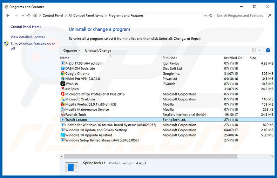Select Microsoft Office Professional Plus 2016 name
Screen dimensions: 277x178
95,94
